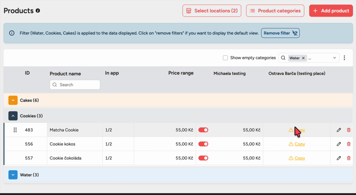
Task: Click warning icon in Cookie čokoláda row
Action: pos(291,158)
